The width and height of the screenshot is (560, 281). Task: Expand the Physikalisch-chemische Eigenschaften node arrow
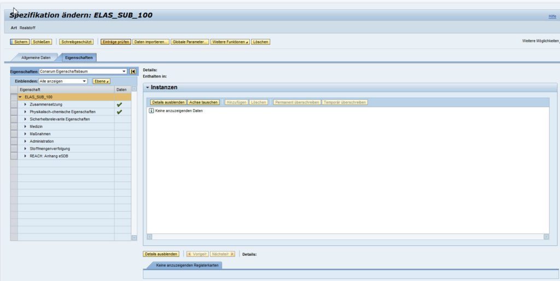[x=25, y=112]
